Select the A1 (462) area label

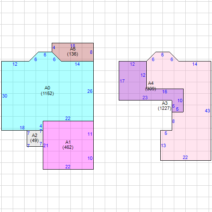[68, 145]
